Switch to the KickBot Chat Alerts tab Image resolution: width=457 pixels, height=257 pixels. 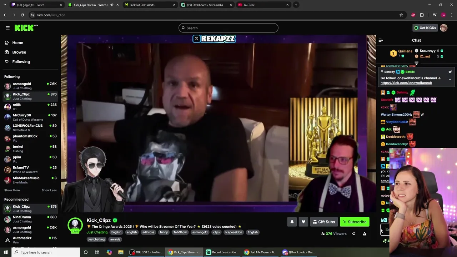tap(150, 5)
